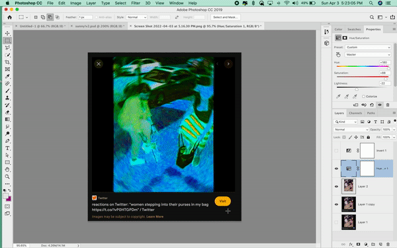Open the tool preset picker arrow

point(27,17)
